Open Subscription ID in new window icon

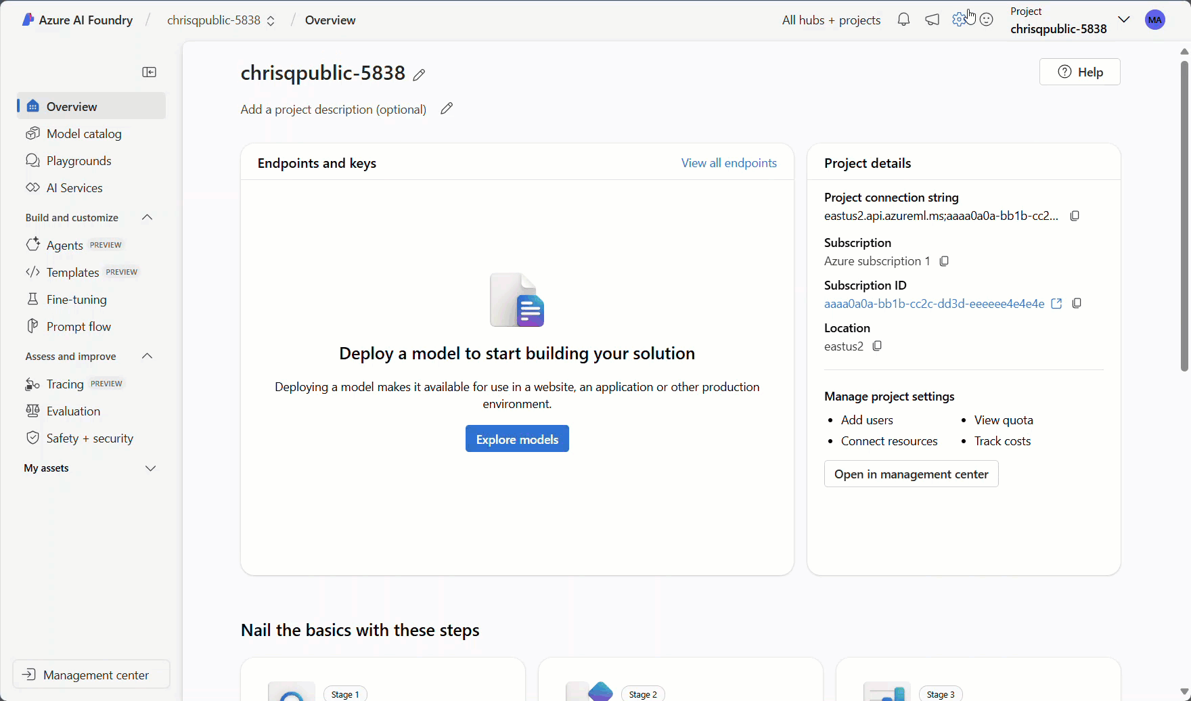click(1056, 304)
